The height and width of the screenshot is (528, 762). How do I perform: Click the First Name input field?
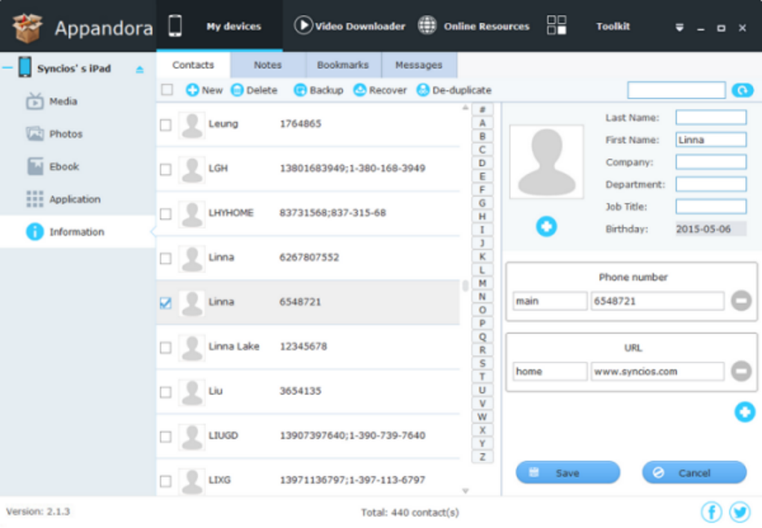click(x=710, y=140)
